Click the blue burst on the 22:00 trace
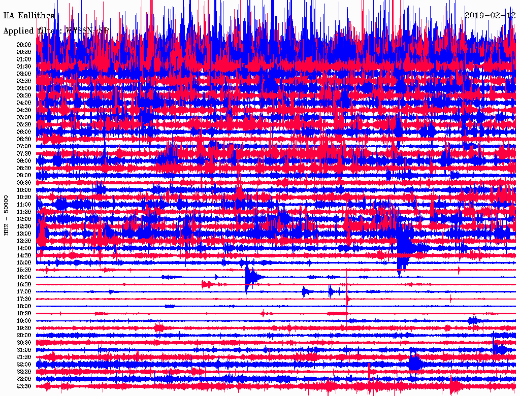520x396 pixels. (414, 364)
